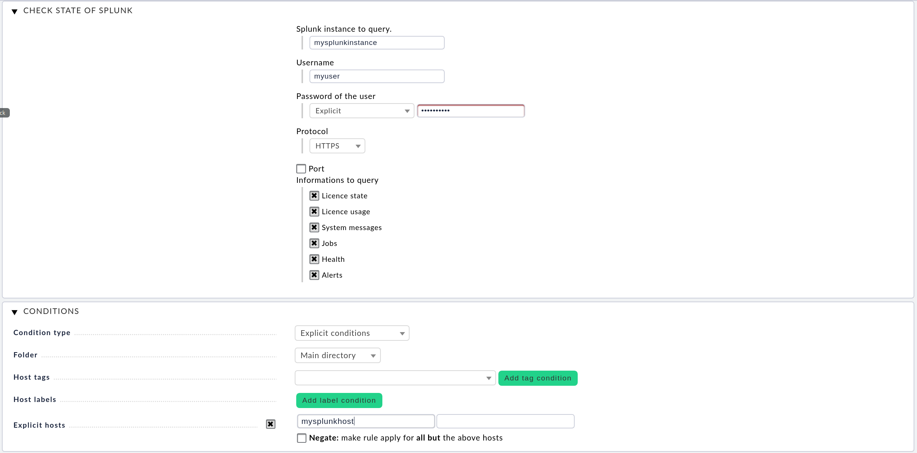Click the Informations to query label
The image size is (917, 453).
(337, 180)
